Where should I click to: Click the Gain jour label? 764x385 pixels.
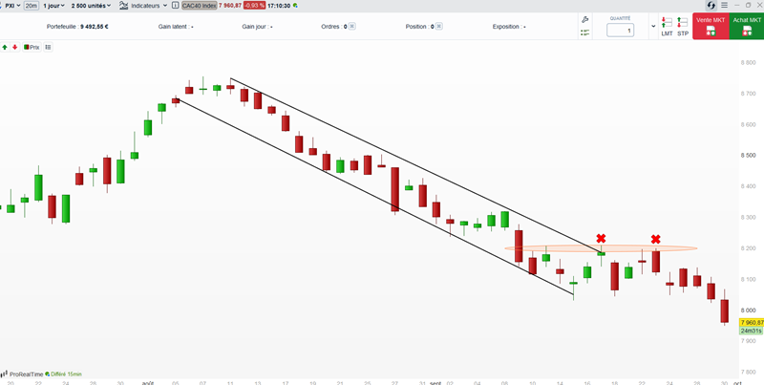coord(257,27)
